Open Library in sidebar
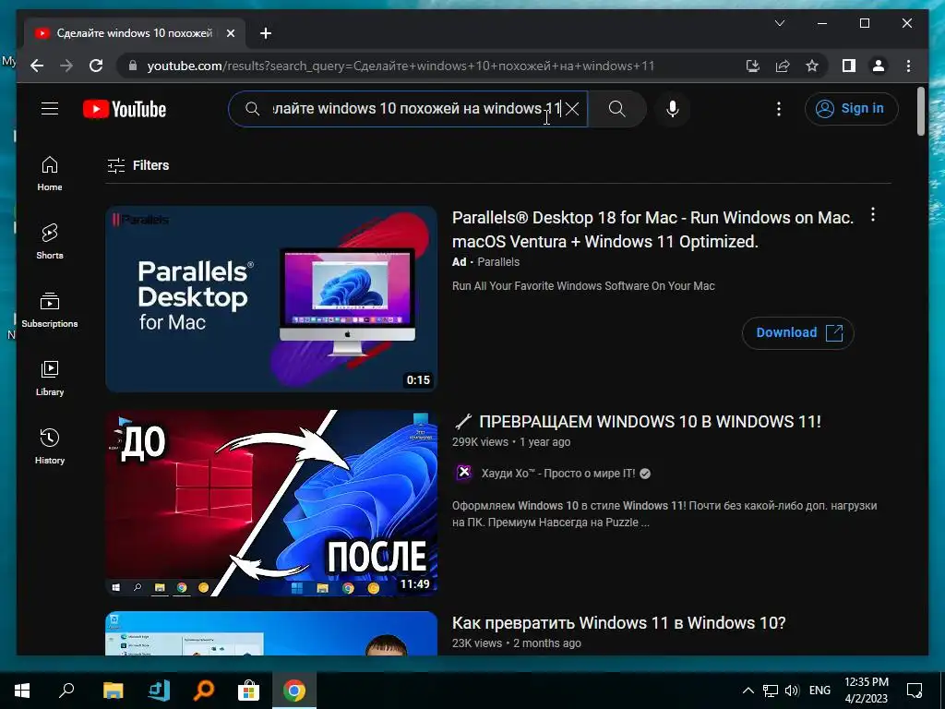 [50, 378]
